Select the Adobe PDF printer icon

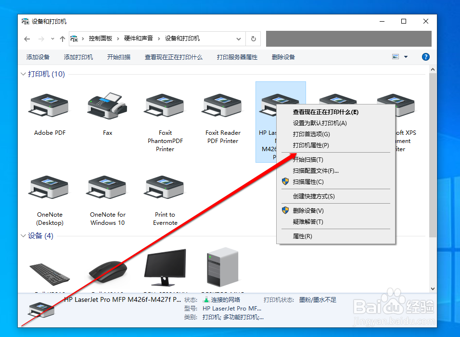tap(49, 106)
